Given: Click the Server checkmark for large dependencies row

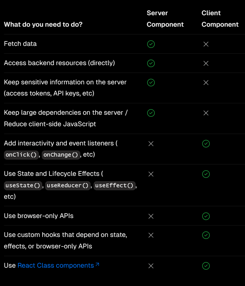Looking at the screenshot, I should coord(151,113).
